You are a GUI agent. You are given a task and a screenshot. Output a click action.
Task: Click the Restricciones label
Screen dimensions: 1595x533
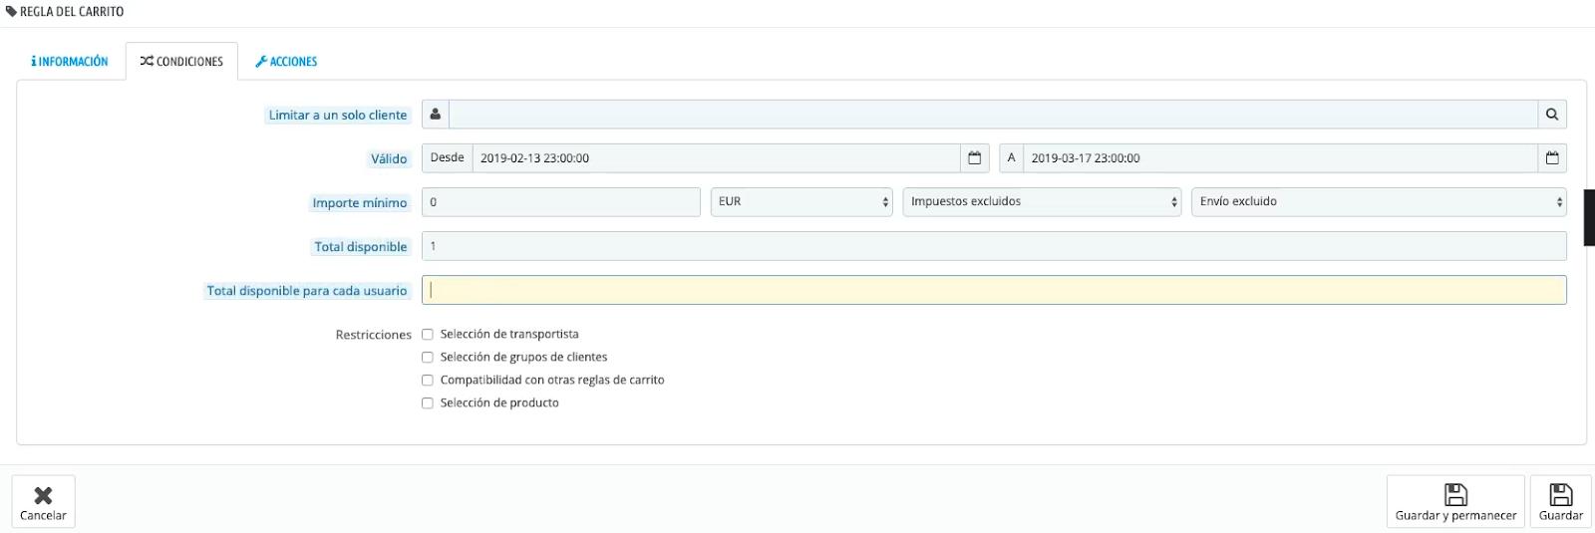click(374, 335)
